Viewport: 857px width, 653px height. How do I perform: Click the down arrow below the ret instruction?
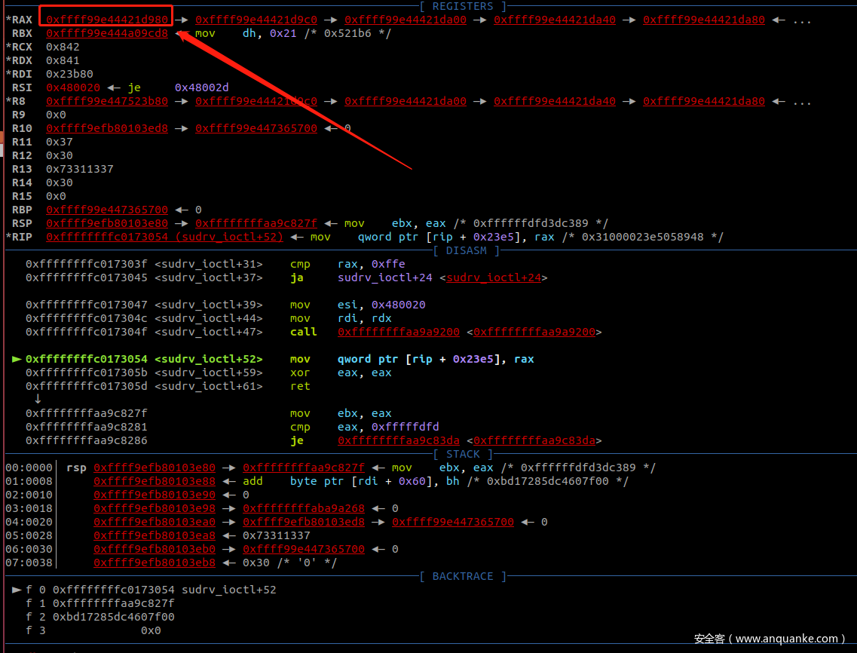37,399
